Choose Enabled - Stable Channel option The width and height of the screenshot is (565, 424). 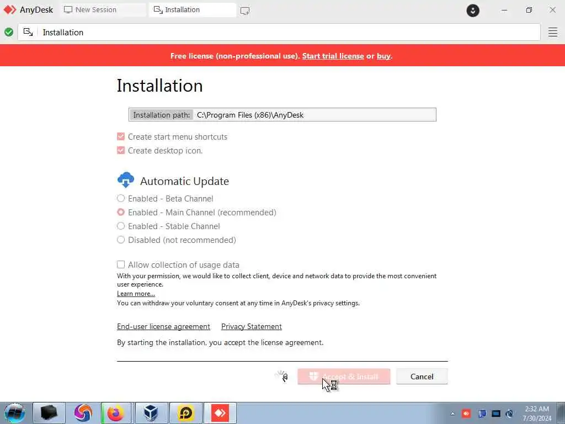(x=121, y=226)
